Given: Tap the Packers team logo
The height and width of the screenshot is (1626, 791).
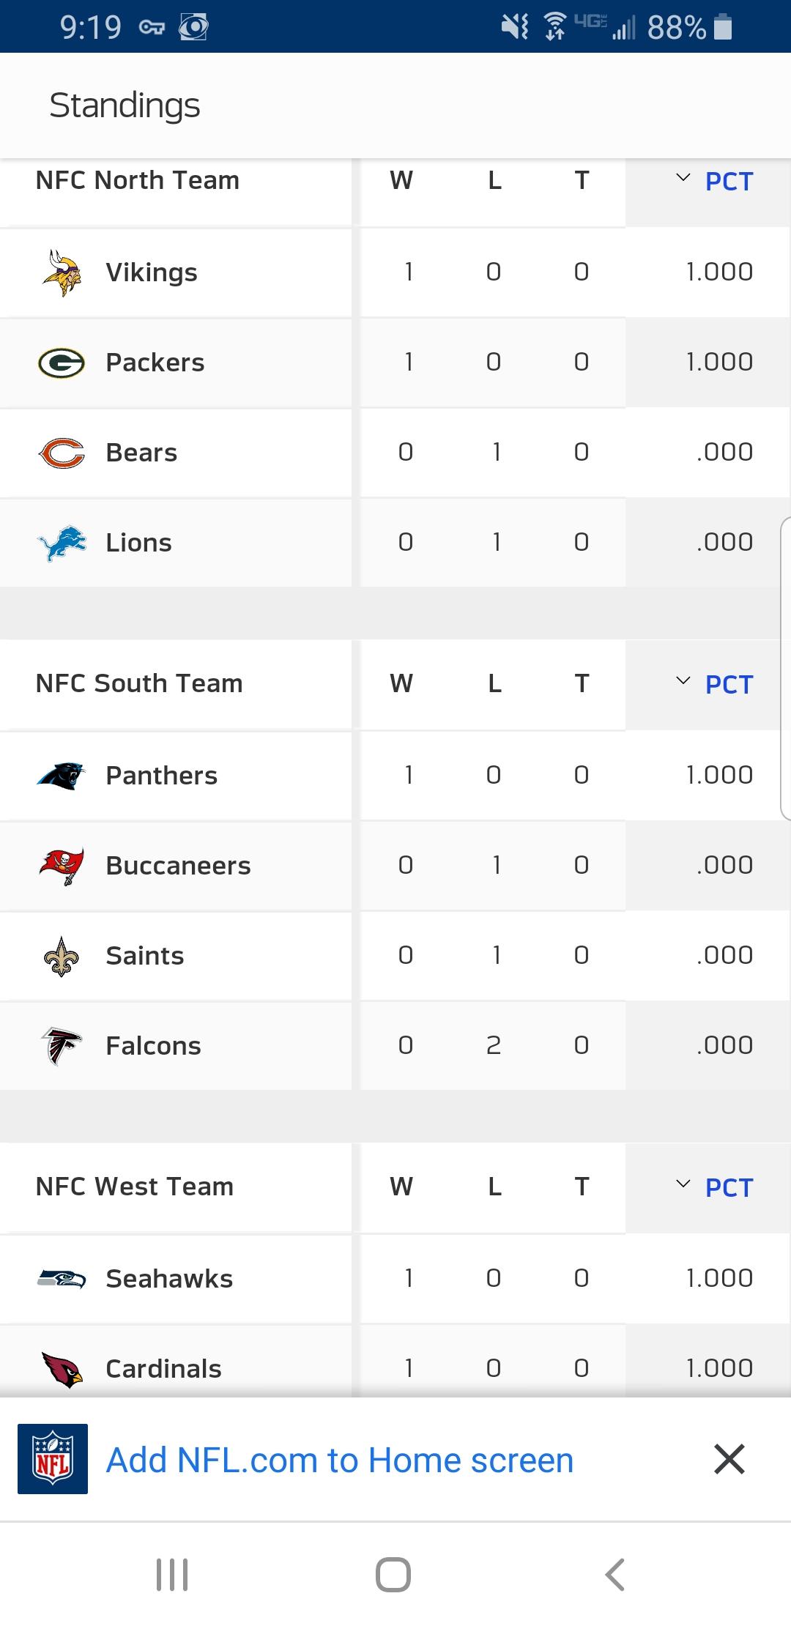Looking at the screenshot, I should click(62, 363).
